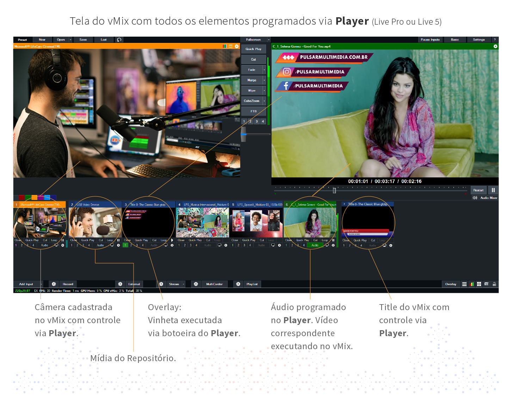The height and width of the screenshot is (402, 512).
Task: Open settings gear for input 7 title
Action: pyautogui.click(x=391, y=245)
